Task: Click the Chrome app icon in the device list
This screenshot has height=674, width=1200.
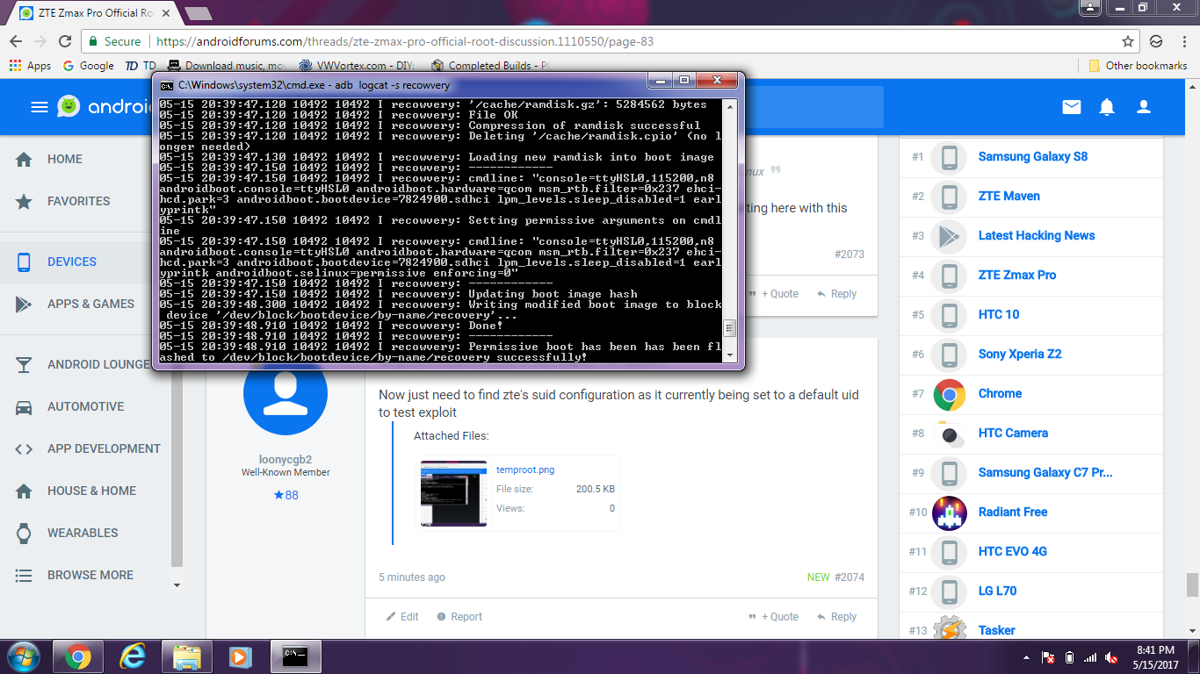Action: point(949,394)
